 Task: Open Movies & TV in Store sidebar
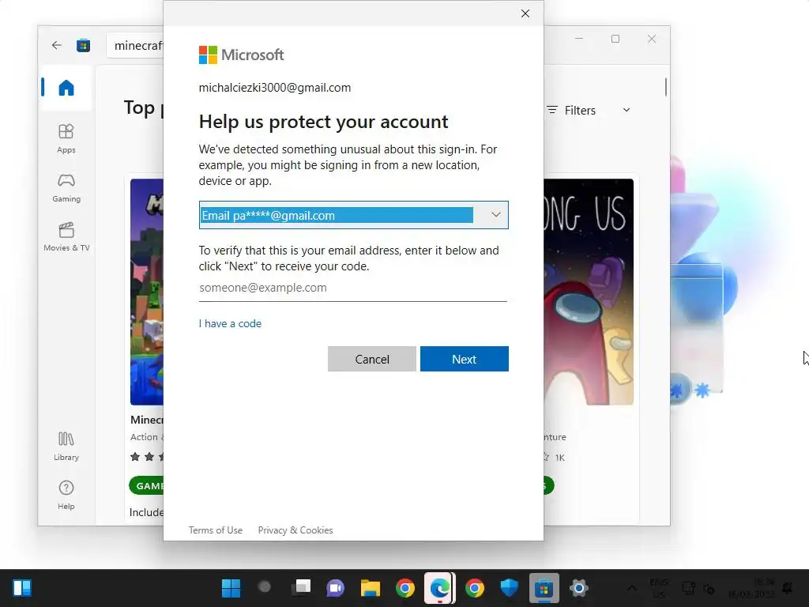tap(66, 237)
